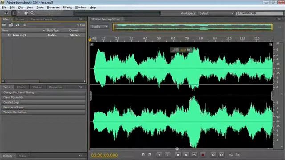Expand Change Pitch and Timing task
The image size is (285, 160).
[x=44, y=92]
